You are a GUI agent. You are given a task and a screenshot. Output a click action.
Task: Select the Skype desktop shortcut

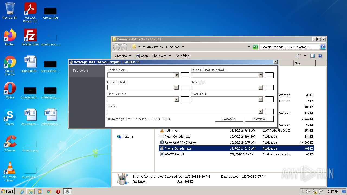click(x=10, y=117)
